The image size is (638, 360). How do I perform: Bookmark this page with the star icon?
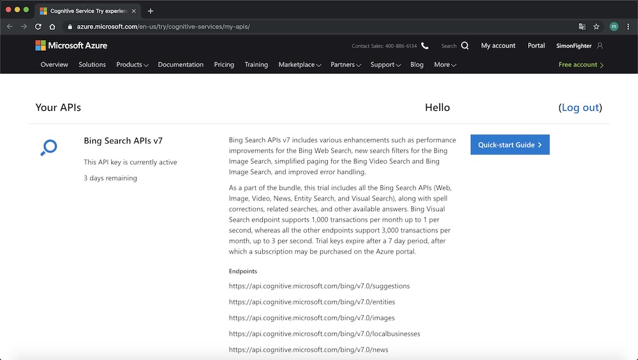pyautogui.click(x=597, y=27)
